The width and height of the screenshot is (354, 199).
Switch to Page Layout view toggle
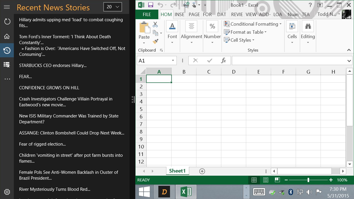(265, 180)
